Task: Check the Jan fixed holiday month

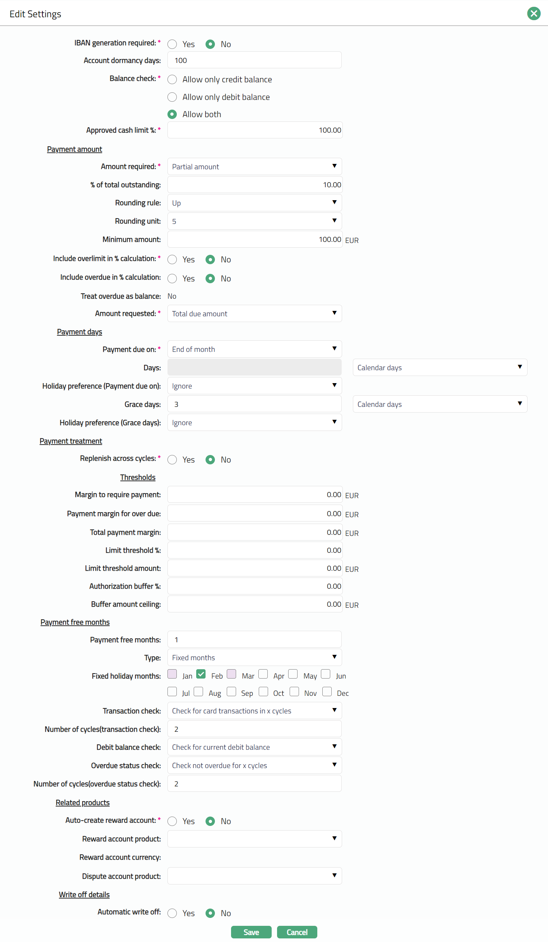Action: [172, 674]
